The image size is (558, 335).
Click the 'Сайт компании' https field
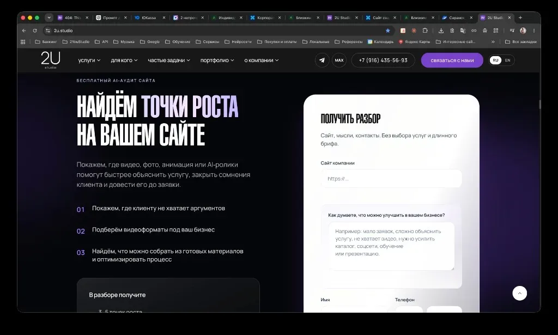tap(391, 179)
